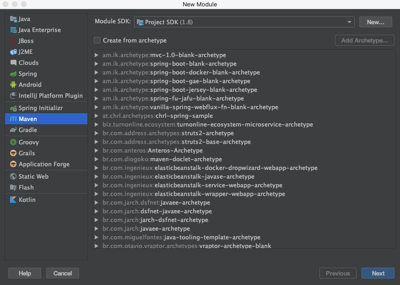400x285 pixels.
Task: Select the Application Forge icon
Action: [13, 164]
